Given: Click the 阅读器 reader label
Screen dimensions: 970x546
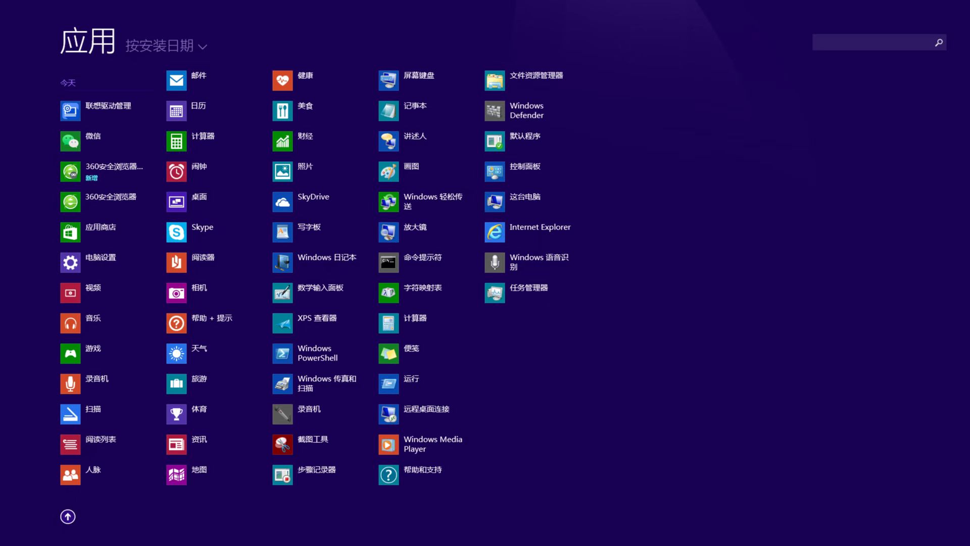Looking at the screenshot, I should click(x=203, y=257).
